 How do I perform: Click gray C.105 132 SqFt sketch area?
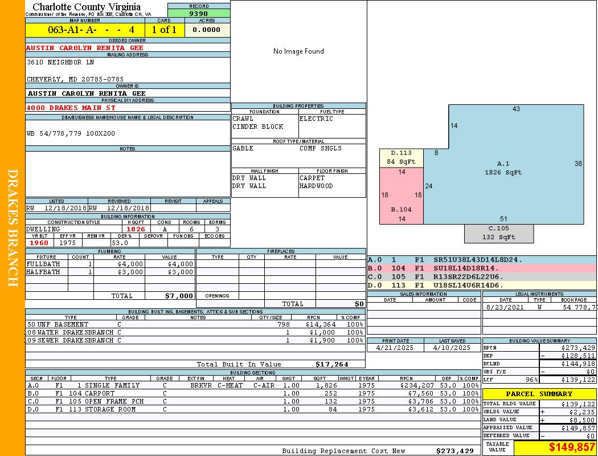coord(499,233)
